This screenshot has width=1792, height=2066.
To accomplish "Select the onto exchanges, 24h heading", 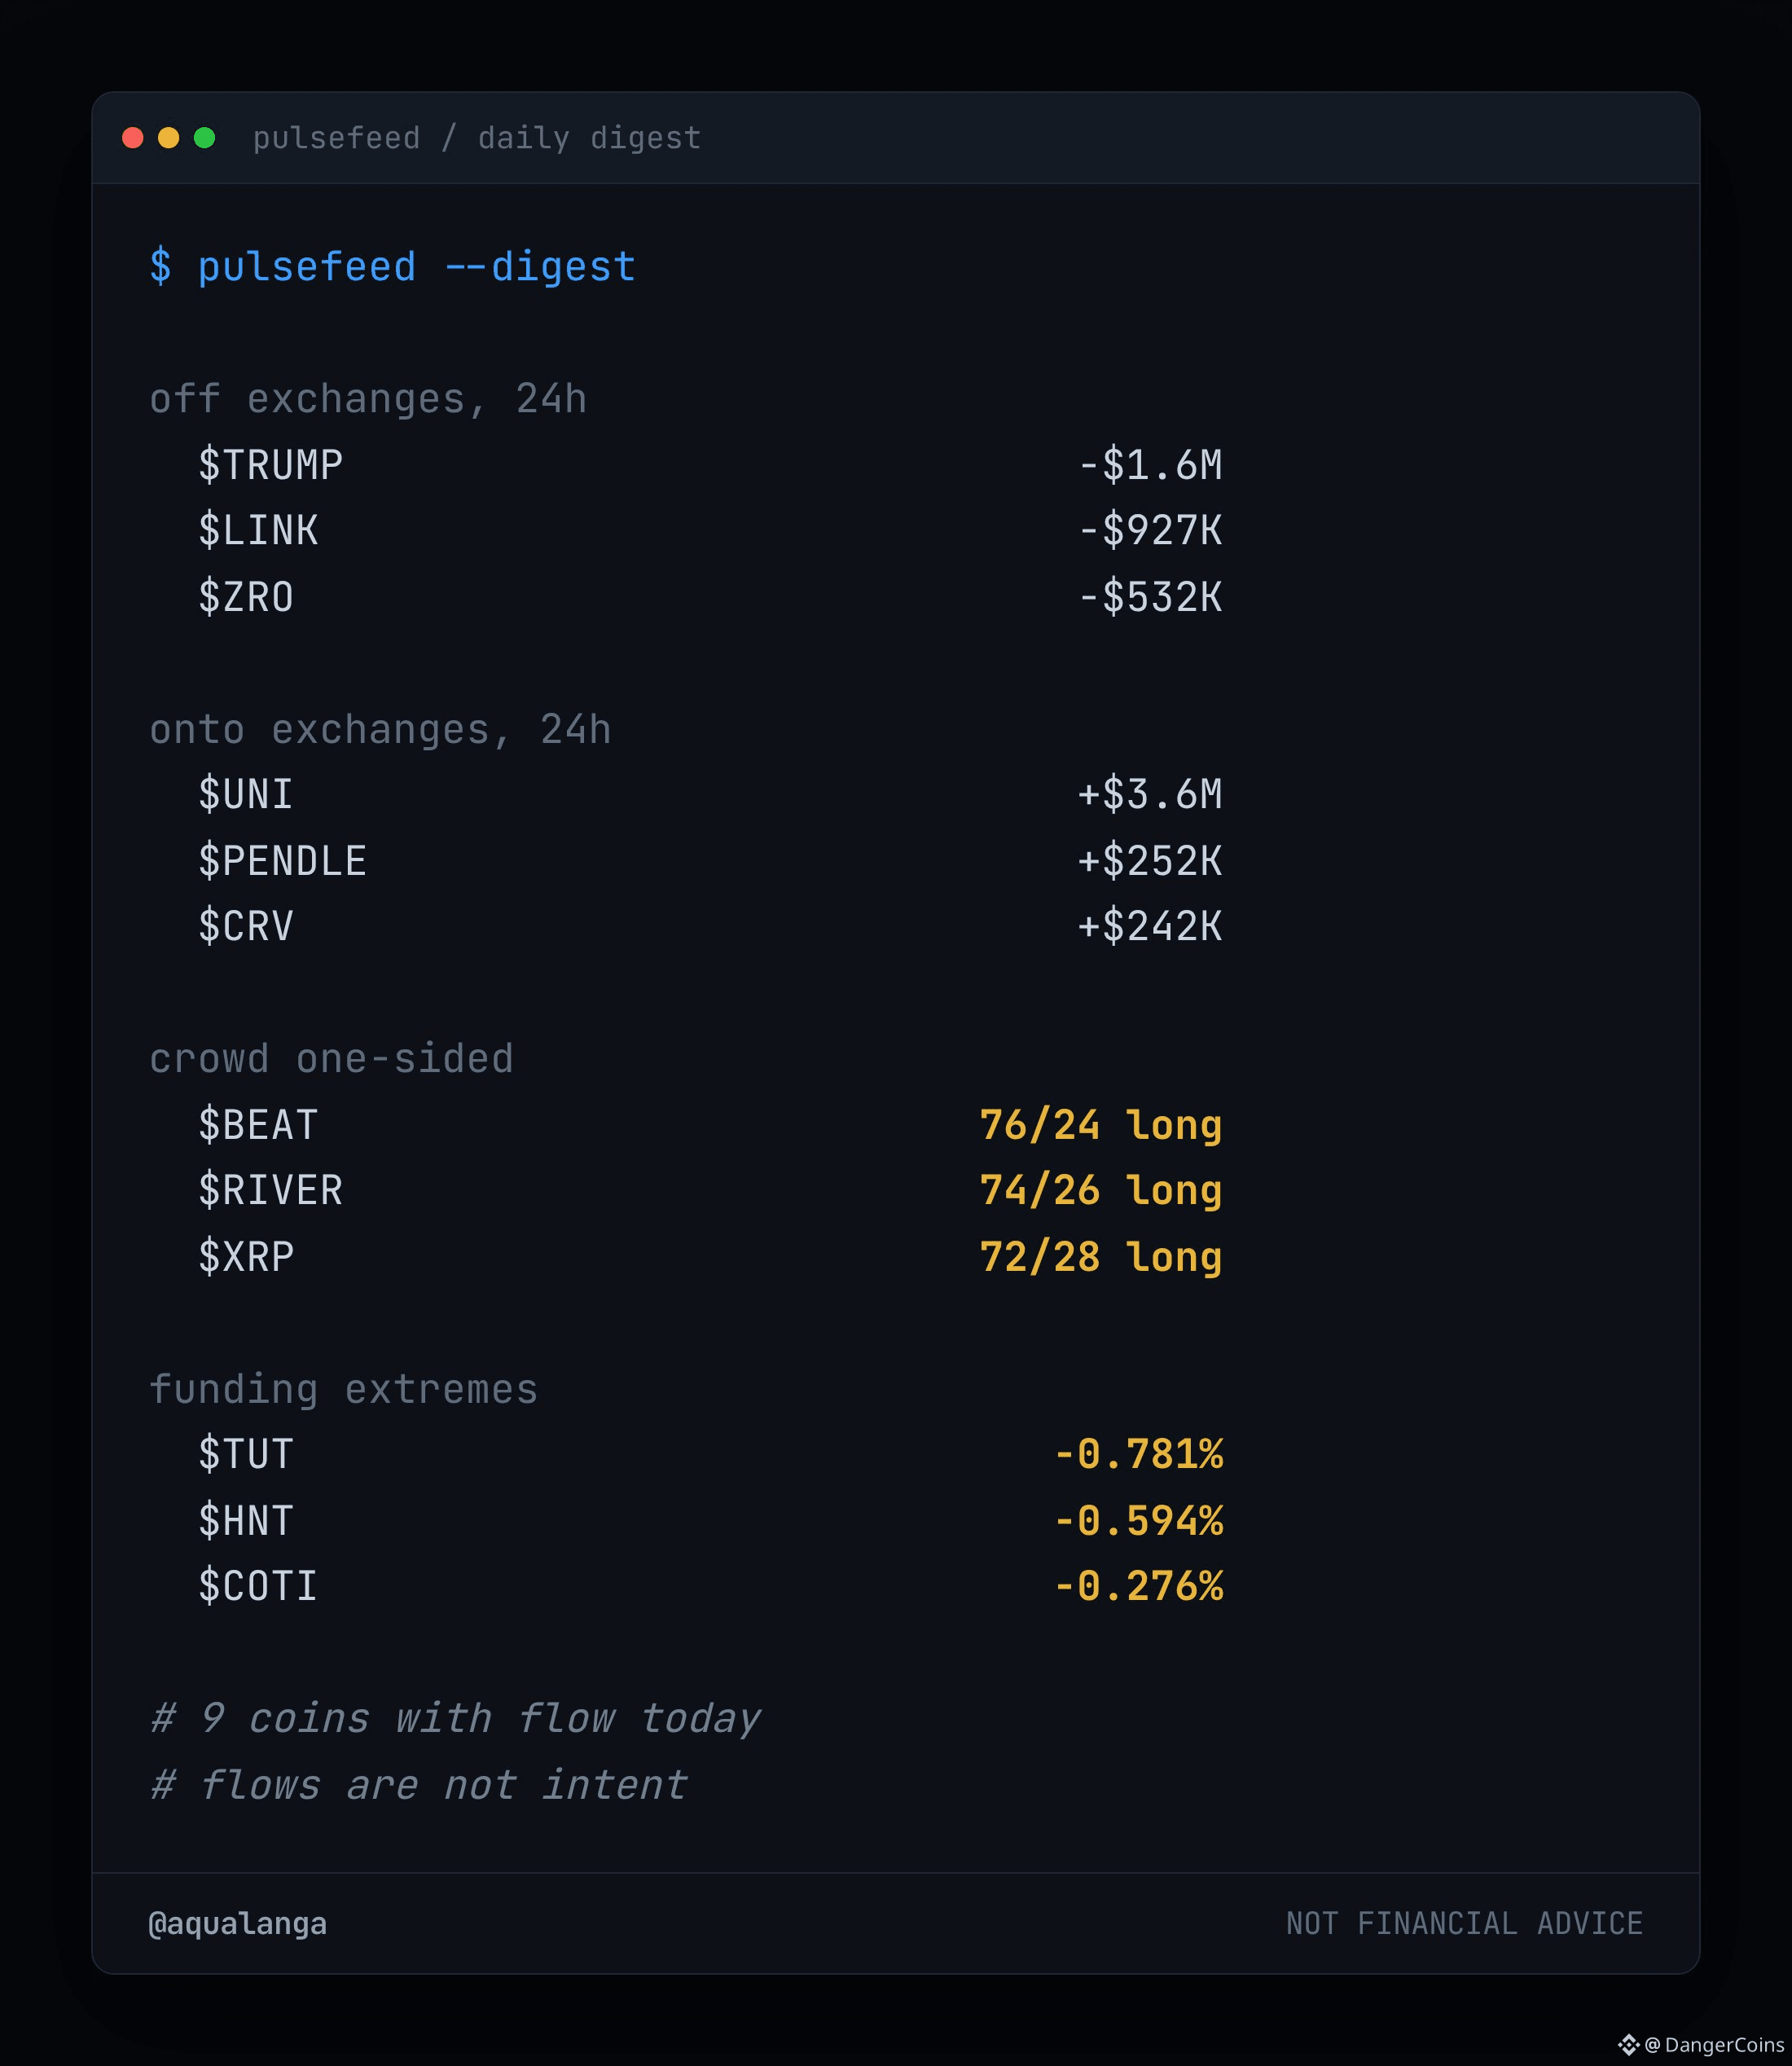I will pyautogui.click(x=380, y=729).
